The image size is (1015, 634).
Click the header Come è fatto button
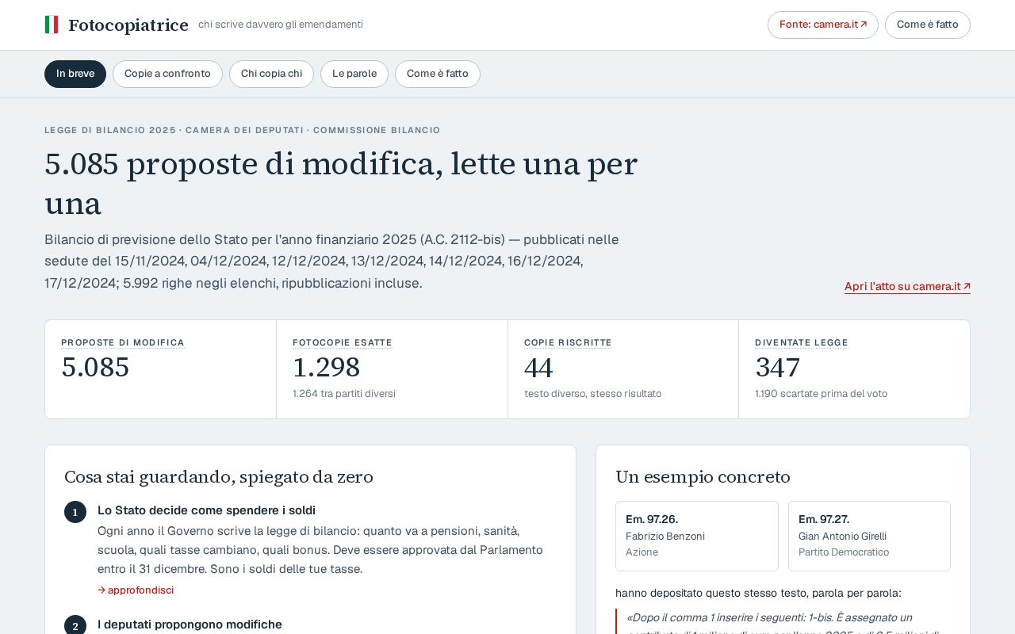coord(927,25)
